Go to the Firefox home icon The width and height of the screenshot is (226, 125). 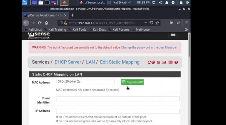(46, 23)
